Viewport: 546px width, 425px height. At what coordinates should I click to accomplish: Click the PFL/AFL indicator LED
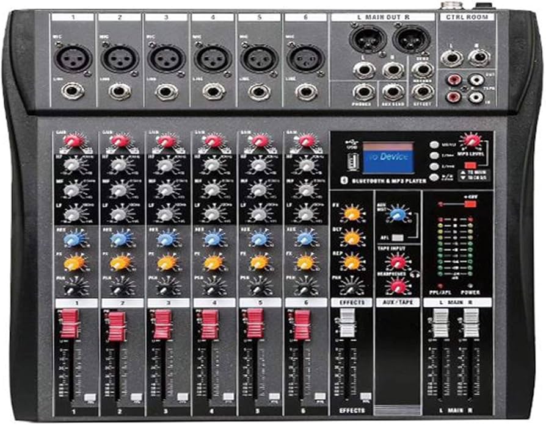coord(440,285)
